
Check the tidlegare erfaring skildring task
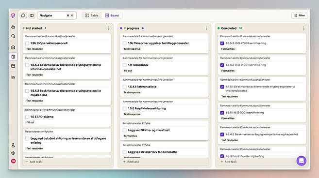27,138
